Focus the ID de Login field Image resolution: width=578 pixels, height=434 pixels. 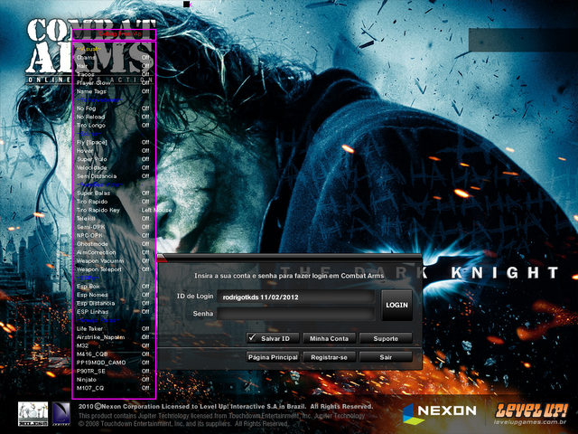coord(296,297)
